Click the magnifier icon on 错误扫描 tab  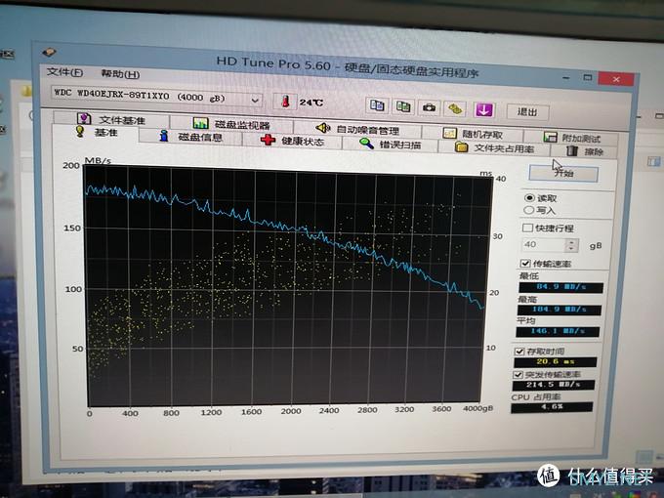pyautogui.click(x=366, y=144)
